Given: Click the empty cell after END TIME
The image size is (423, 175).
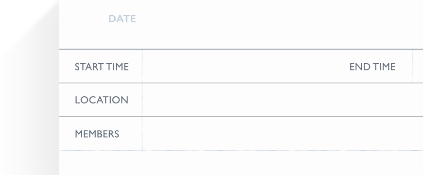Looking at the screenshot, I should [418, 66].
